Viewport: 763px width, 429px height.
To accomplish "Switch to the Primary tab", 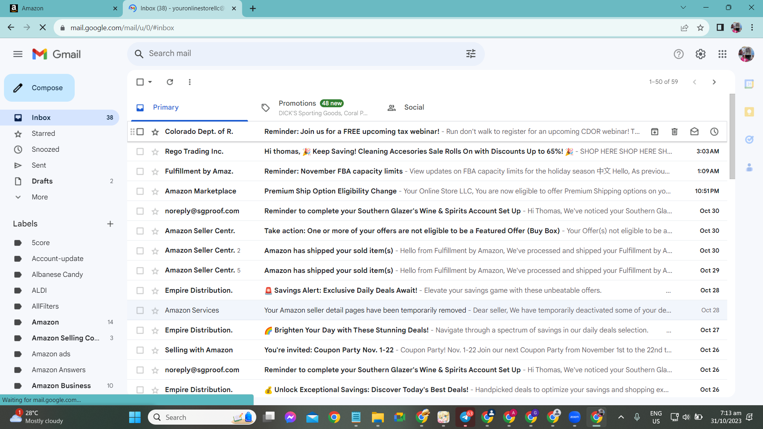I will click(x=190, y=107).
